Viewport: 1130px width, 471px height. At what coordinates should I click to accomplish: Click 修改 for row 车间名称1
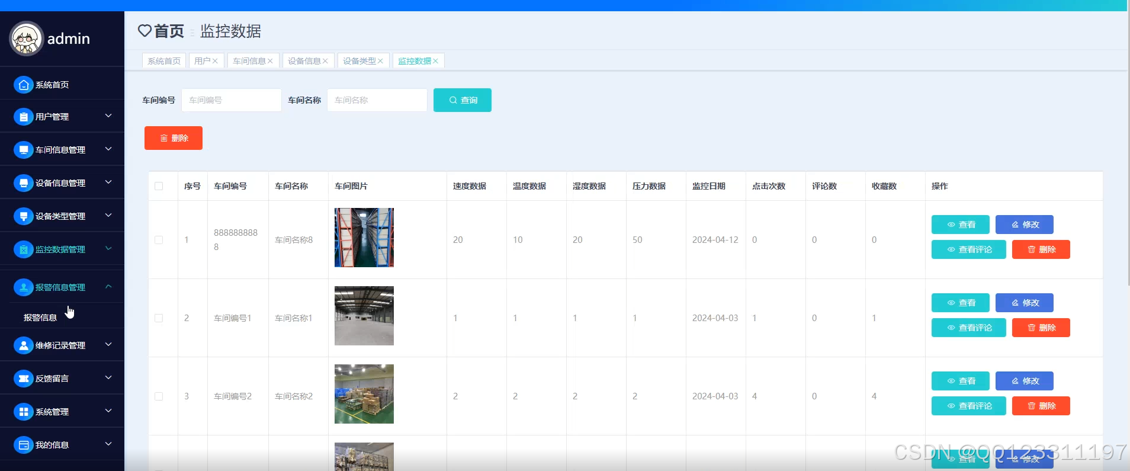coord(1025,303)
